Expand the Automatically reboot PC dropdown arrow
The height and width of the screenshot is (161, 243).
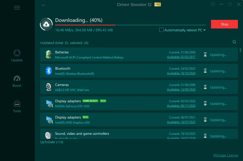(x=204, y=30)
